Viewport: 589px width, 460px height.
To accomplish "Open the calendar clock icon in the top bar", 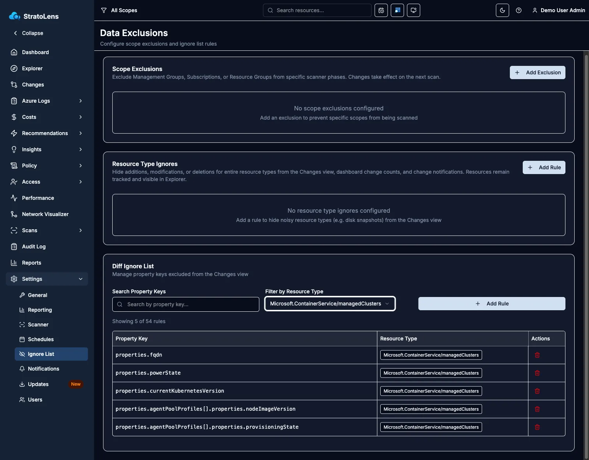I will (381, 10).
